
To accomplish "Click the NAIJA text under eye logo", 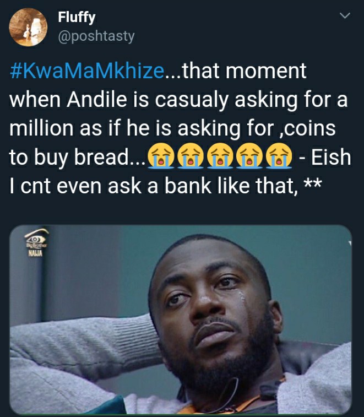I will (x=35, y=253).
